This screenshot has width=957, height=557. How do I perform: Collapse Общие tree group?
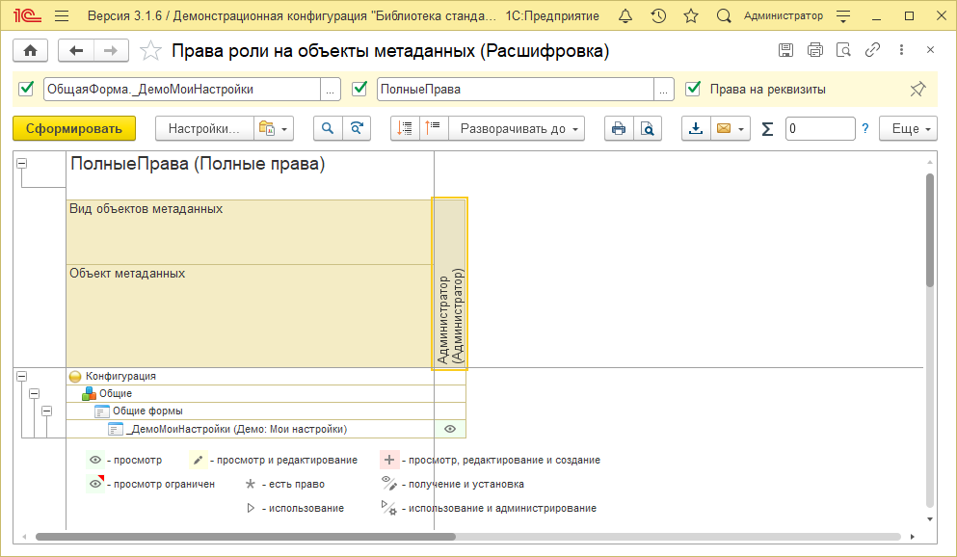(35, 393)
